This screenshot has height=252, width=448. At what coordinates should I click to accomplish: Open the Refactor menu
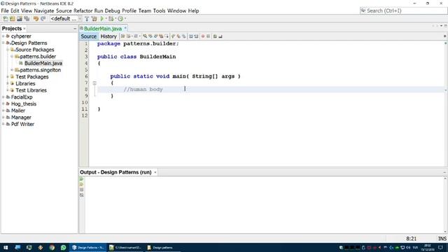click(x=83, y=11)
